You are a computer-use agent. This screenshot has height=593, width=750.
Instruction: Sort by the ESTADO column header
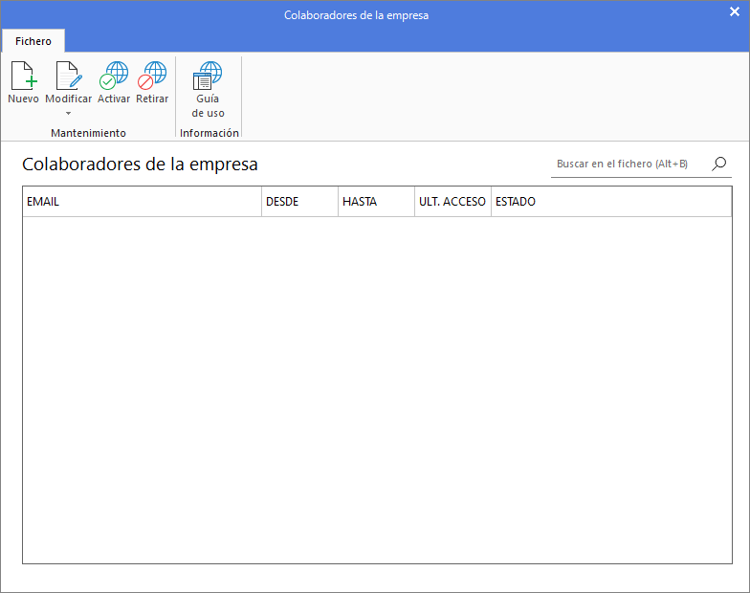(x=611, y=201)
